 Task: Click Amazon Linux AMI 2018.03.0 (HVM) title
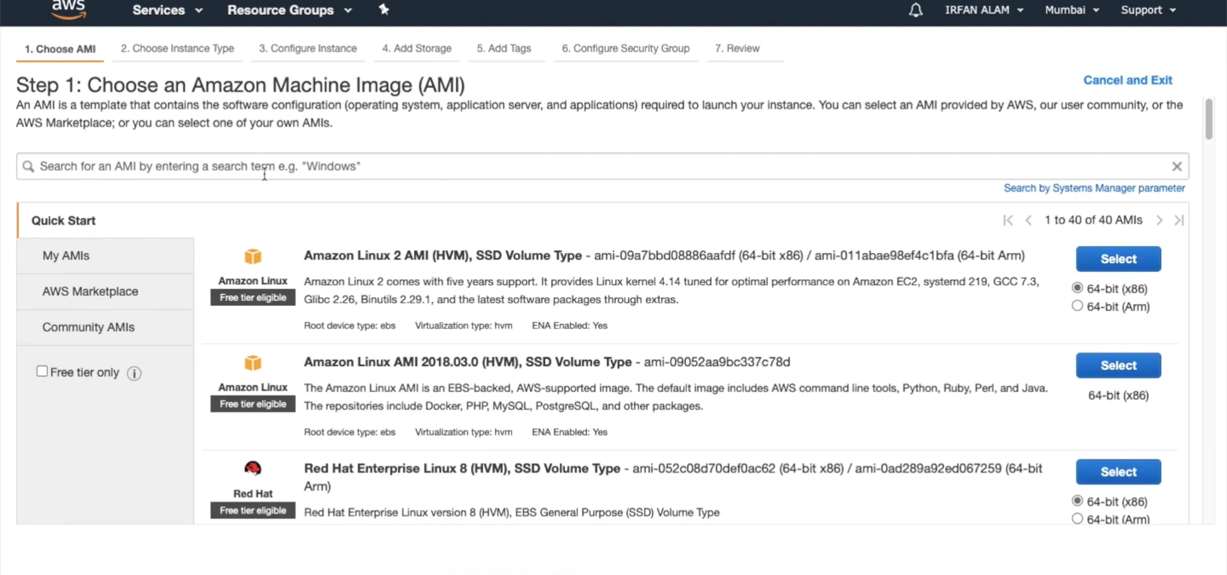click(x=468, y=362)
